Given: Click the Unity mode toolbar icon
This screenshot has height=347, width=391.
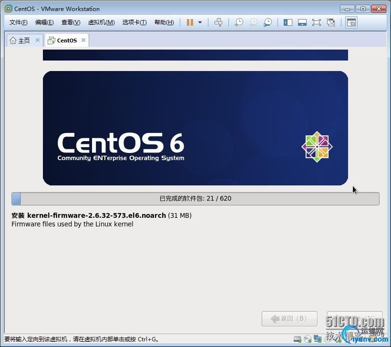Looking at the screenshot, I should 331,22.
